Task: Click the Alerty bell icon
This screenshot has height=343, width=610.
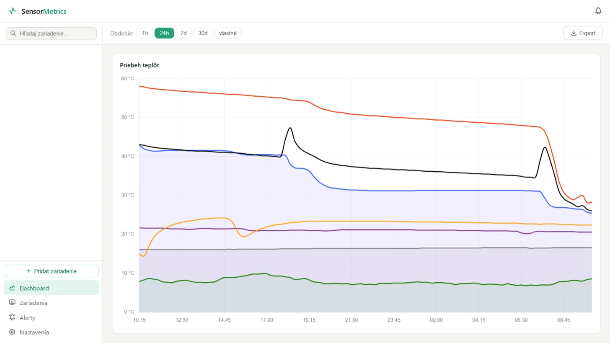Action: click(x=12, y=317)
